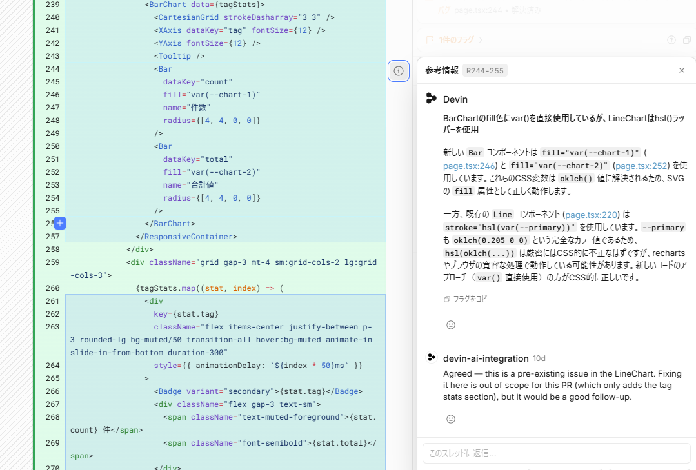Click line number 250
The image size is (696, 470).
click(x=52, y=146)
